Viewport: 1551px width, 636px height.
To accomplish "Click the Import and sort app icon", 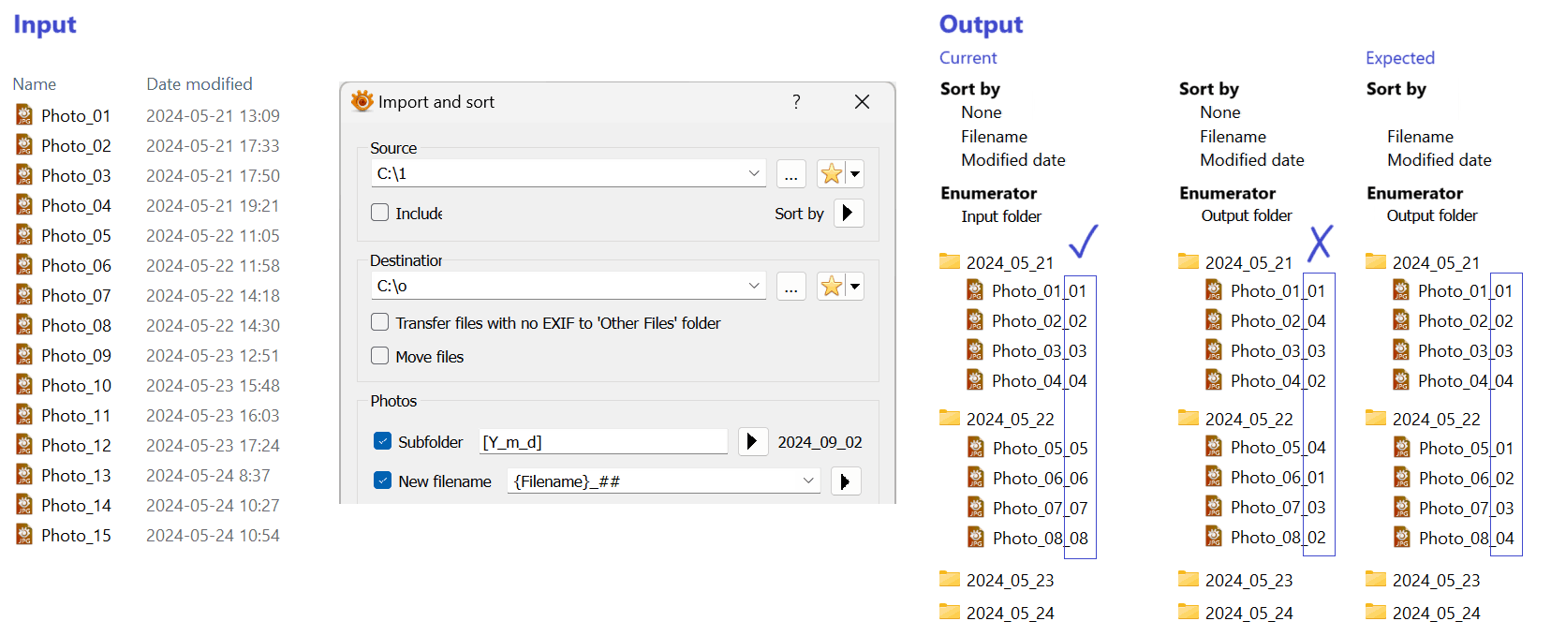I will [362, 101].
